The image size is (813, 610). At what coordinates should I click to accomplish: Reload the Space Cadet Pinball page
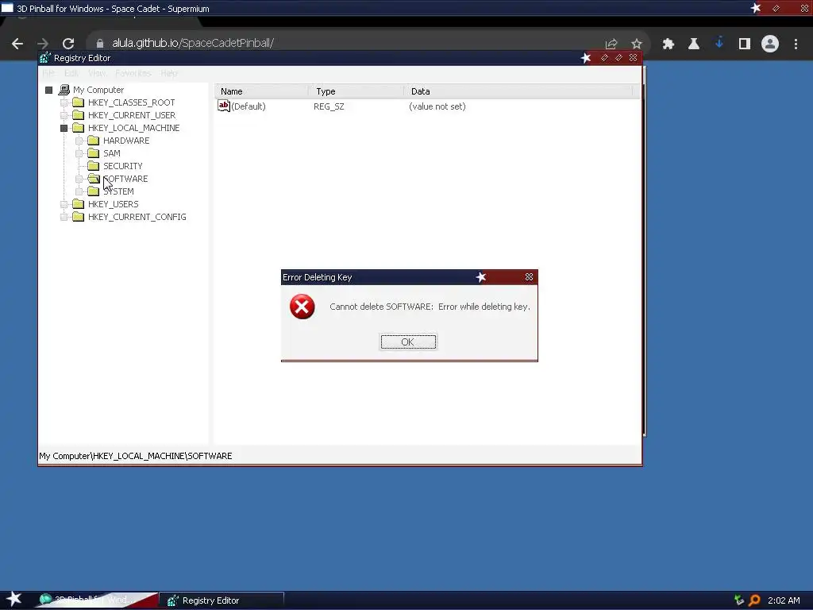pyautogui.click(x=68, y=44)
